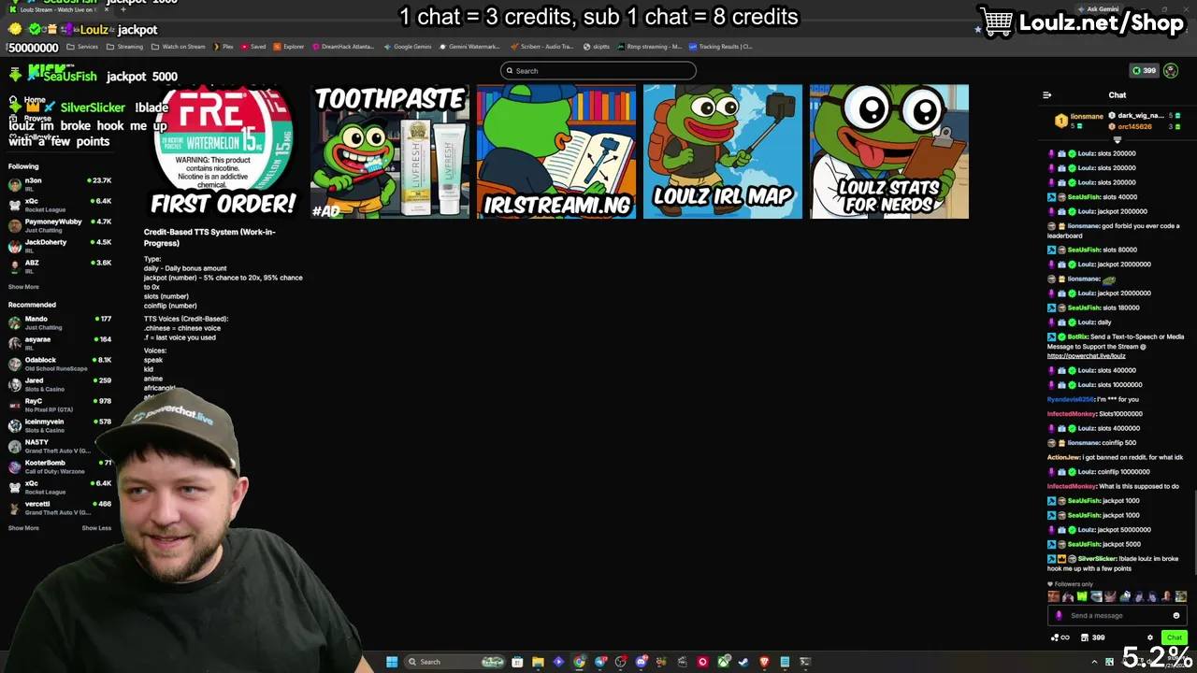Click Show Less under Recommended
Viewport: 1197px width, 673px height.
click(96, 528)
